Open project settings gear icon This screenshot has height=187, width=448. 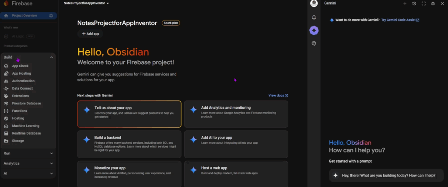point(51,16)
